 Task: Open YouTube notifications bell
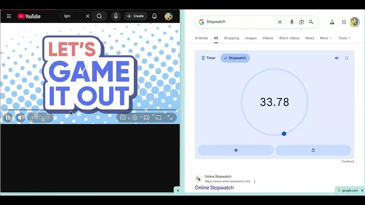tap(154, 16)
